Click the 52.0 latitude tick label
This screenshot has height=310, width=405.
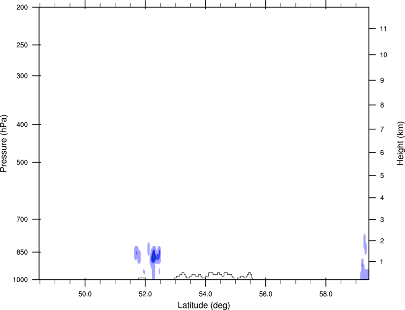pos(145,294)
